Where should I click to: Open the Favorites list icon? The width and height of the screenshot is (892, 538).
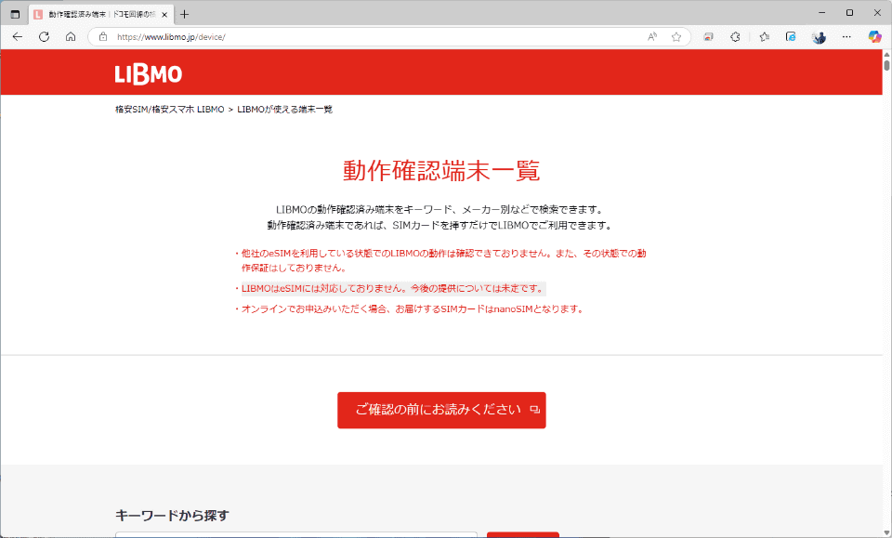pos(764,37)
